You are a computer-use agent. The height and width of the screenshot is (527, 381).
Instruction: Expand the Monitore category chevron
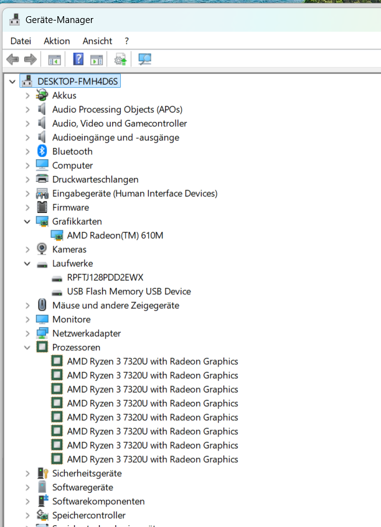[27, 319]
